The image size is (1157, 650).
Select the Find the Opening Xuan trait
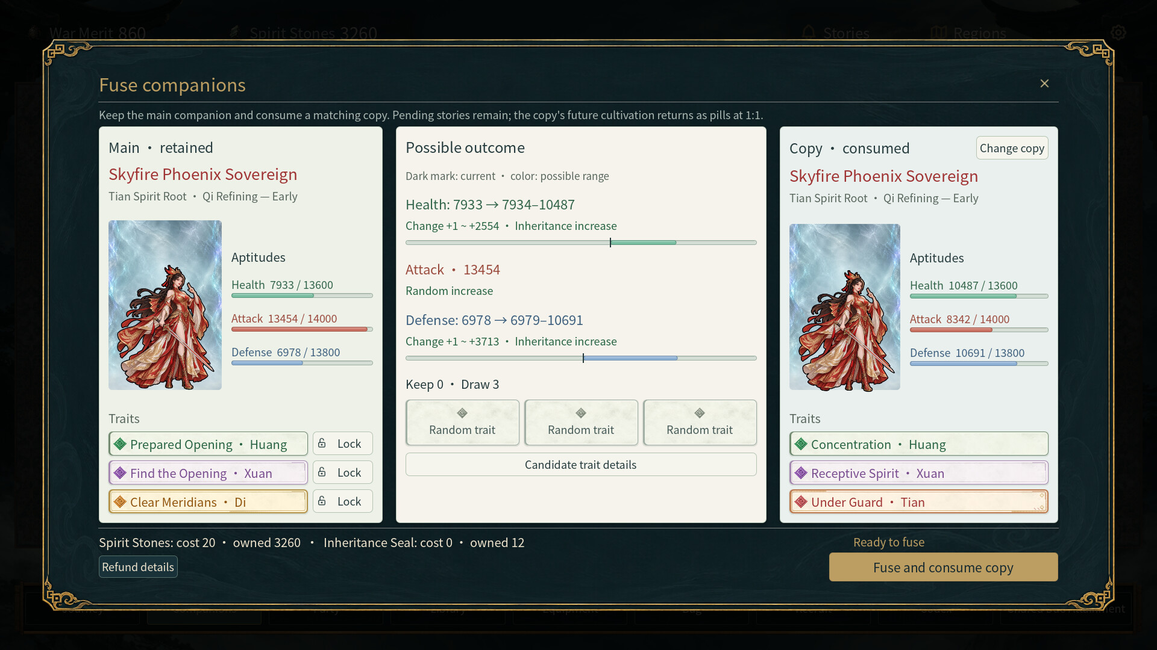point(208,473)
